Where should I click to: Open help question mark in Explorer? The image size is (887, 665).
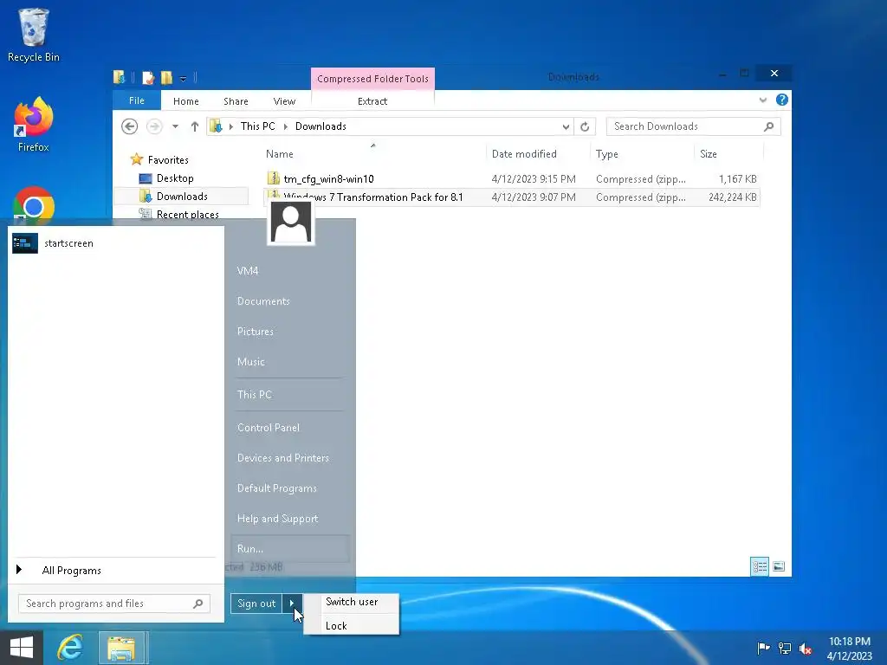pos(782,100)
